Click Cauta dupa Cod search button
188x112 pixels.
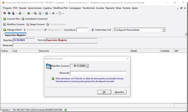[101, 30]
